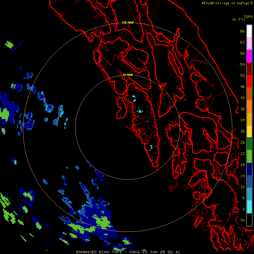Click the '02:41' timestamp
The width and height of the screenshot is (254, 254).
coord(174,252)
